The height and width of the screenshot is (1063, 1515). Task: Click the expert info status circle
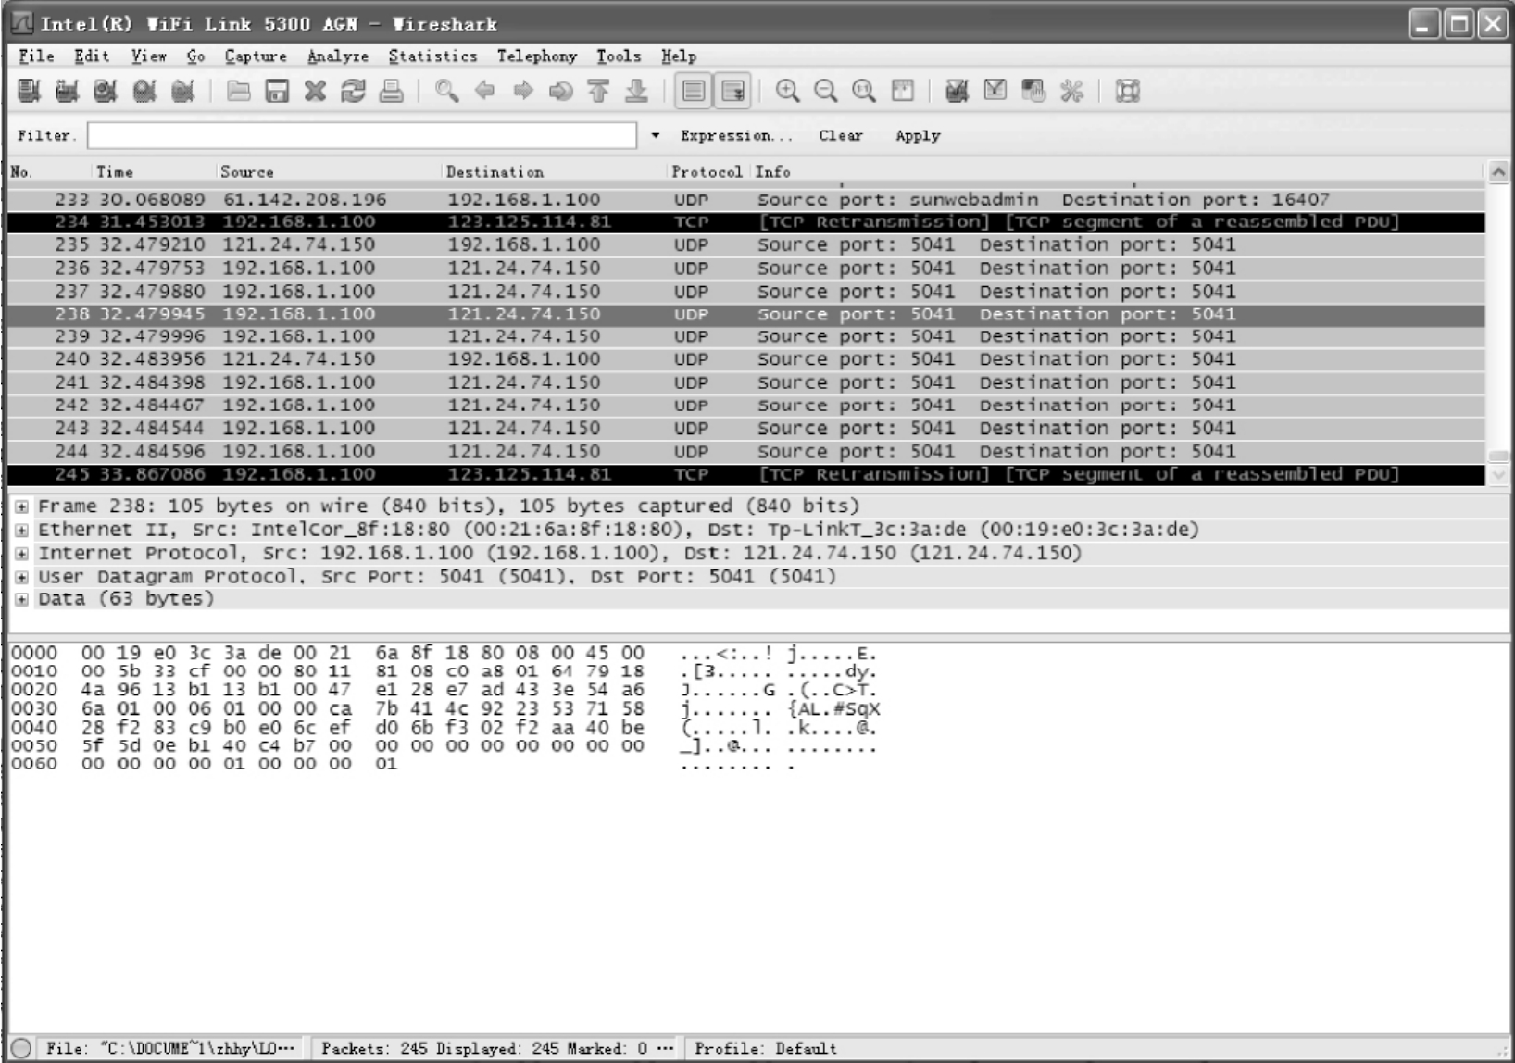21,1048
